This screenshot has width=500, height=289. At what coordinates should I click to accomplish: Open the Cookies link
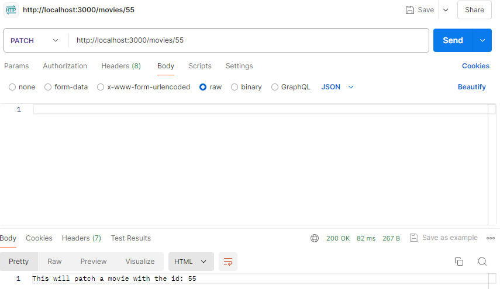pyautogui.click(x=475, y=66)
